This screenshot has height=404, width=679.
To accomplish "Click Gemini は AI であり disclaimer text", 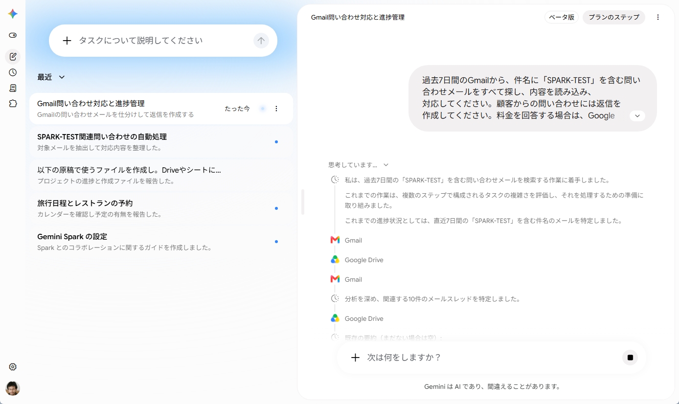I will [x=492, y=386].
